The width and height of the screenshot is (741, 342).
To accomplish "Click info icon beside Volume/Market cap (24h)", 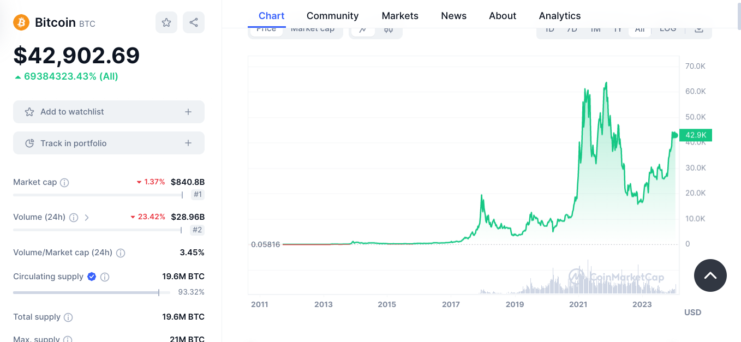I will pyautogui.click(x=121, y=253).
